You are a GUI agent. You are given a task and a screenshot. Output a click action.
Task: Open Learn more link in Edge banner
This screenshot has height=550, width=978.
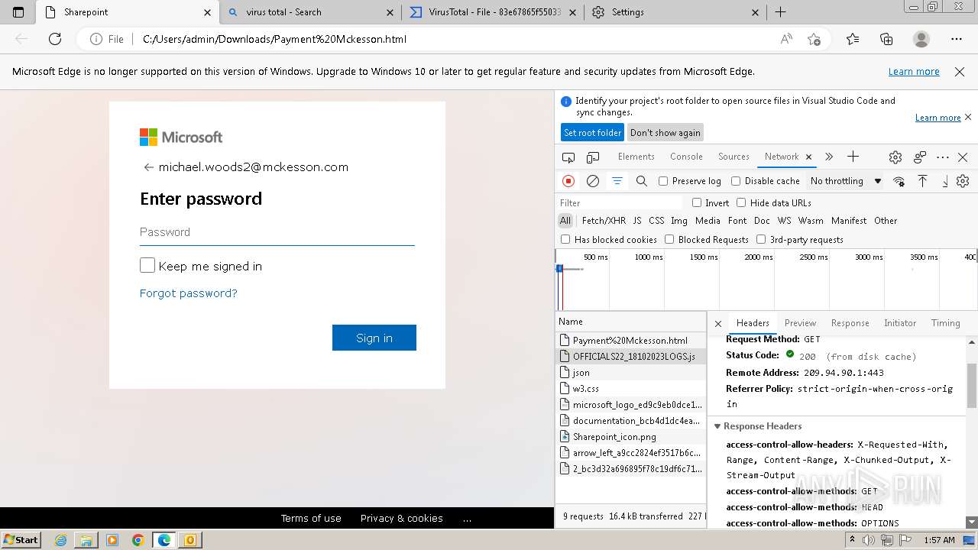click(x=914, y=71)
